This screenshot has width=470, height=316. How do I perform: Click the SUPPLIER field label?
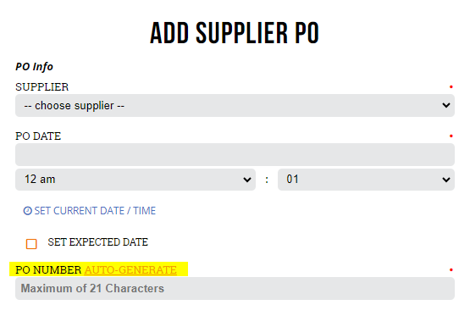coord(42,87)
